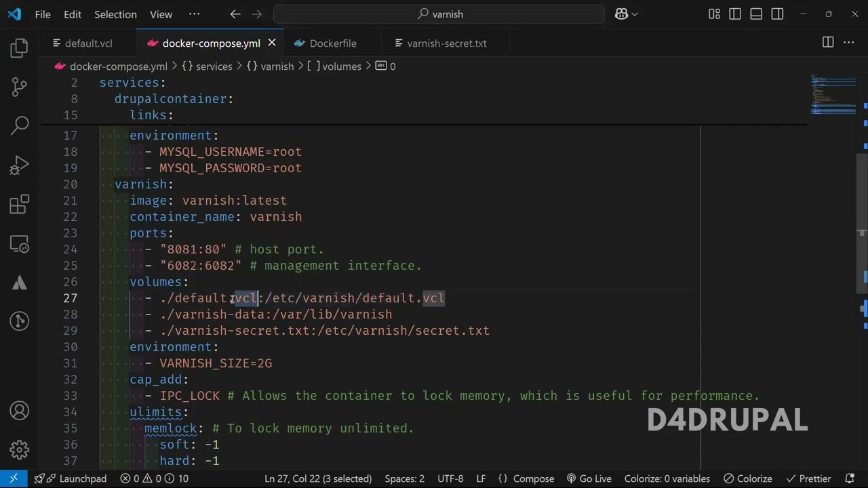Open Remote Explorer view
This screenshot has width=868, height=488.
[x=20, y=243]
